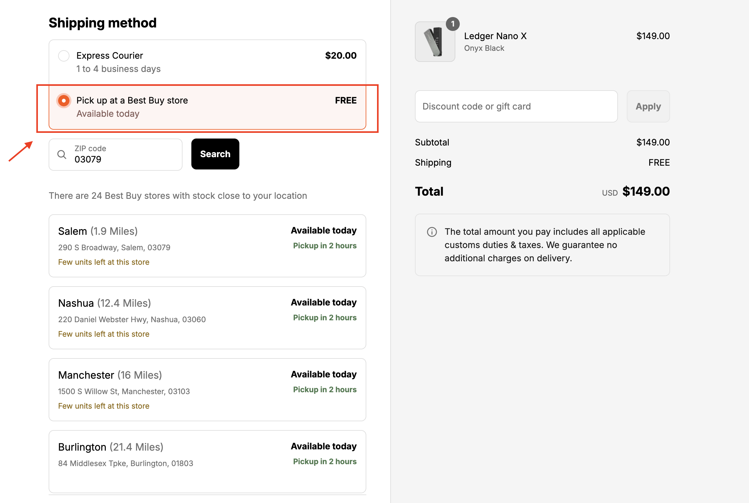Click the Discount code or gift card field

(x=516, y=106)
